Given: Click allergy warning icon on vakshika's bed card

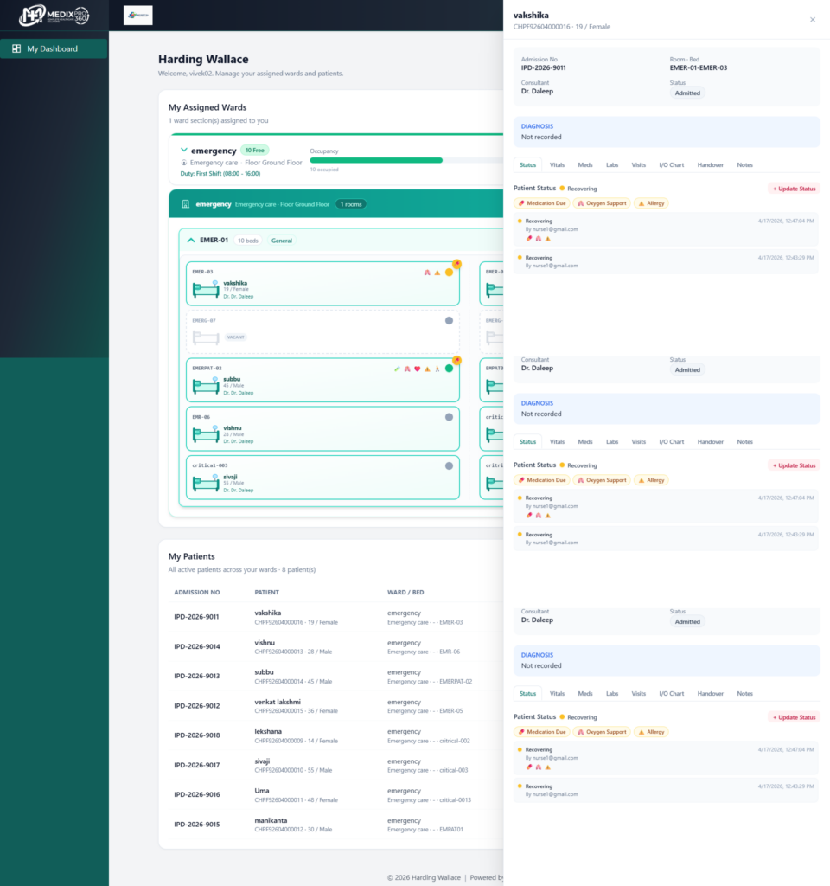Looking at the screenshot, I should coord(437,273).
